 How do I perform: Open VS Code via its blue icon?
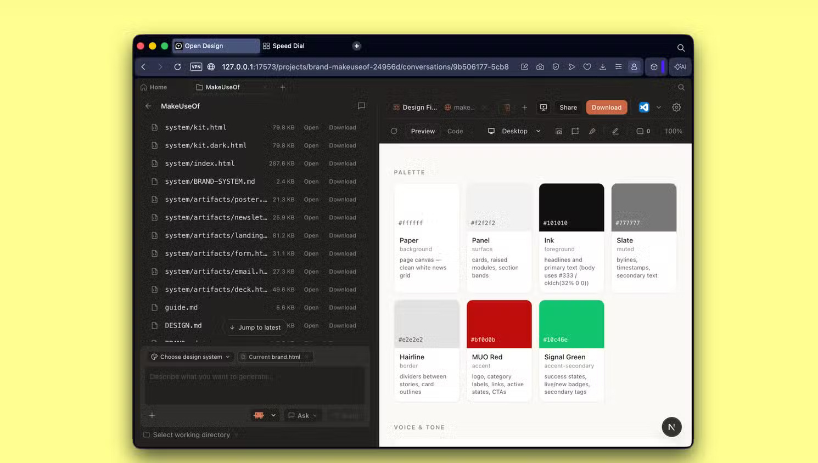(x=644, y=108)
